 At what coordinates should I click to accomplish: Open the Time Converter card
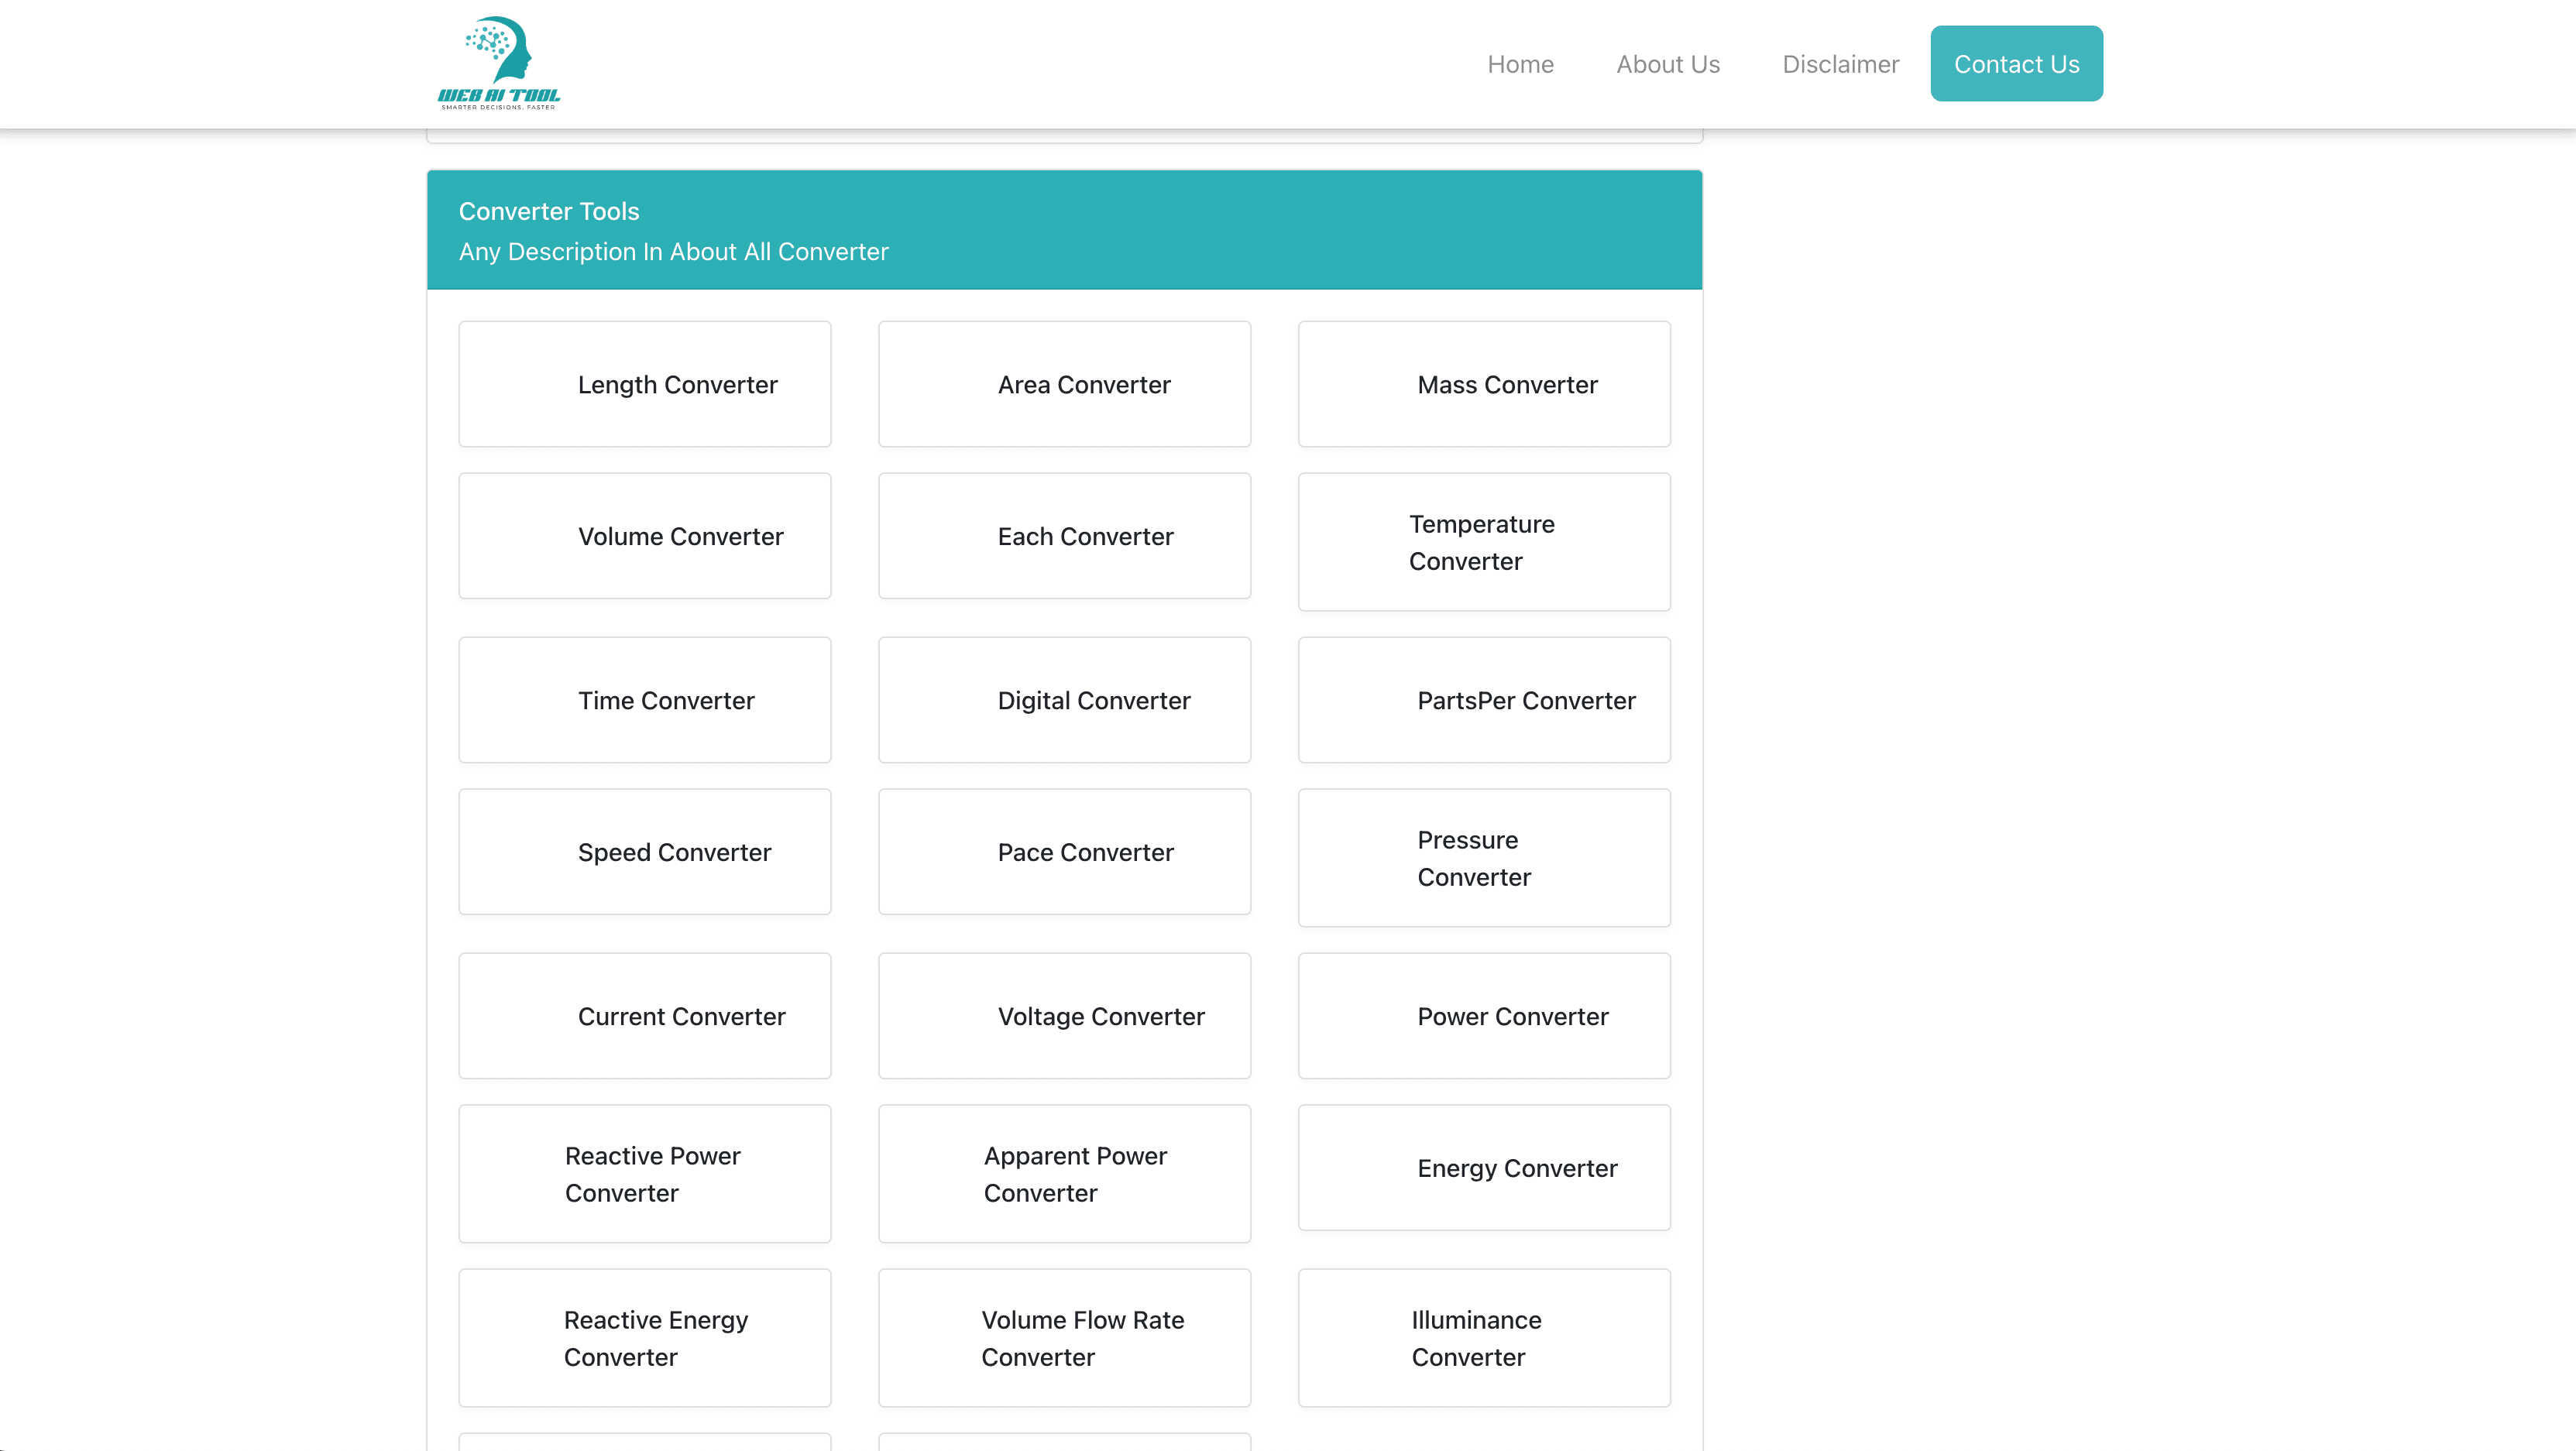(x=645, y=700)
